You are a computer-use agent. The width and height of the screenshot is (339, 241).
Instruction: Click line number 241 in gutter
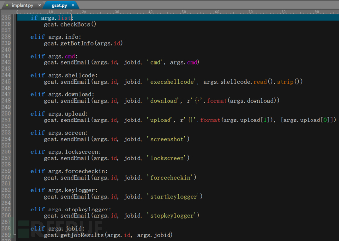pos(6,56)
